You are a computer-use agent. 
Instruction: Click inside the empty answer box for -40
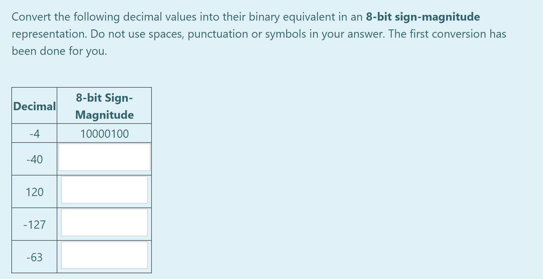[x=104, y=157]
